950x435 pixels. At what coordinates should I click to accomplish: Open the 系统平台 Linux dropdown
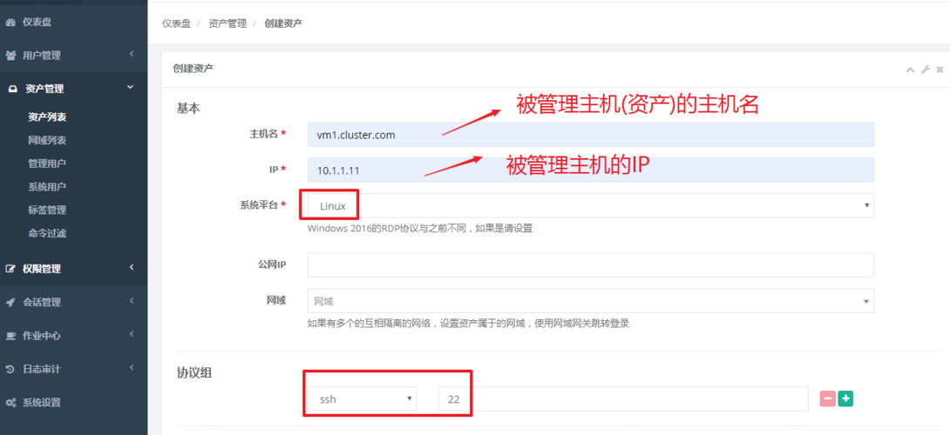click(x=591, y=205)
